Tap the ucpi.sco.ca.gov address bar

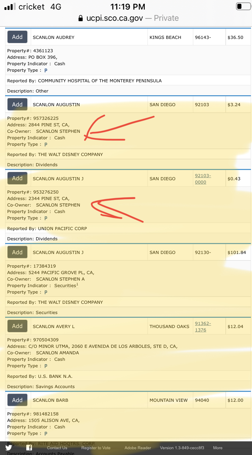128,18
